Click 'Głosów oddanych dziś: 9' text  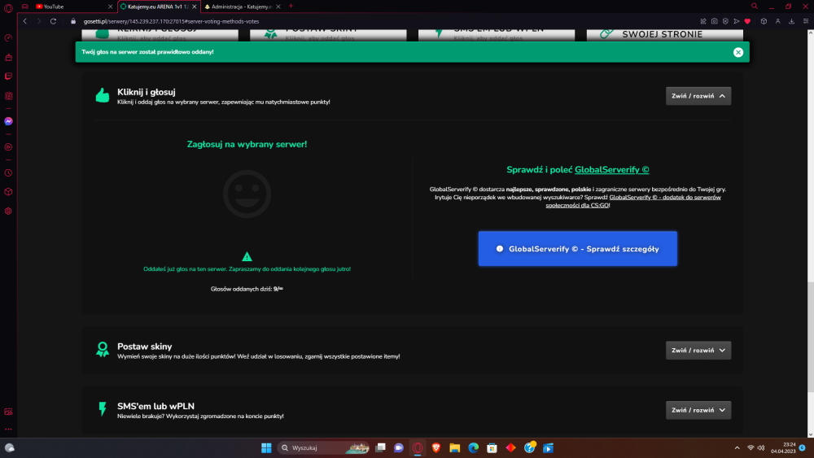click(247, 289)
